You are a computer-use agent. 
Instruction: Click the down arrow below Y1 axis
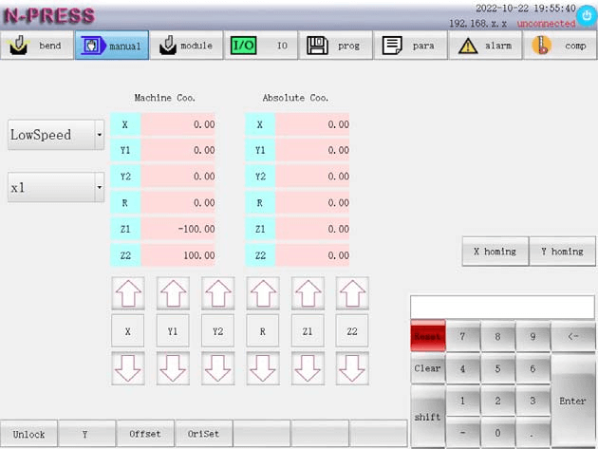click(172, 367)
